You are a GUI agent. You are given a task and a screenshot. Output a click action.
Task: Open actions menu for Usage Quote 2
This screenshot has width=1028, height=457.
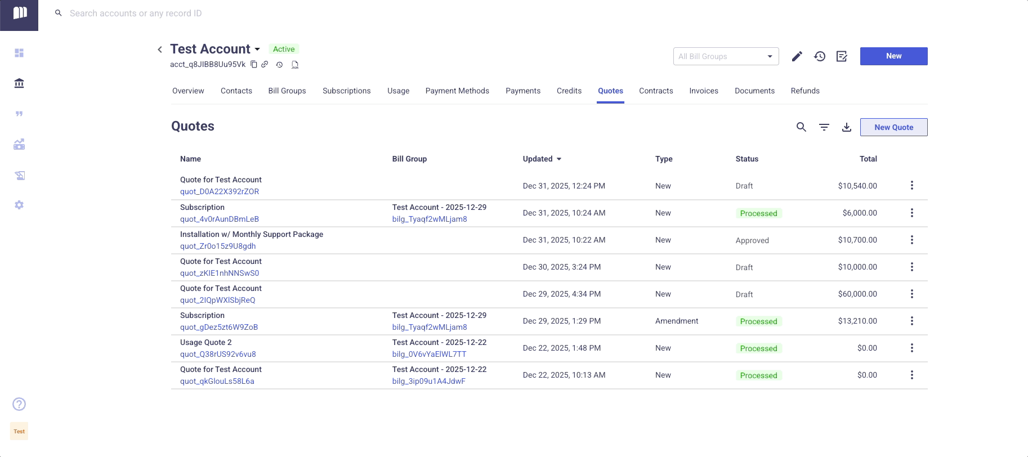coord(912,348)
